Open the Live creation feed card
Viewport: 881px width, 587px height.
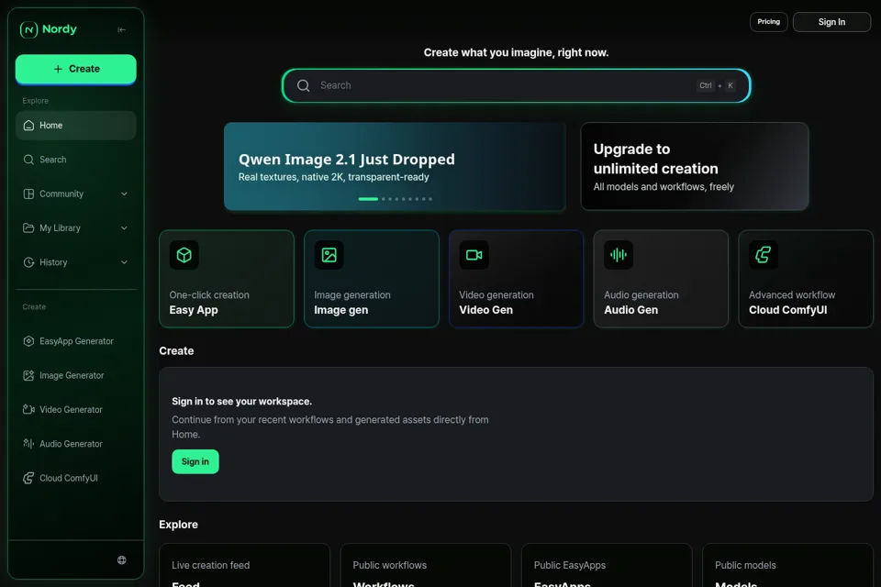(244, 565)
